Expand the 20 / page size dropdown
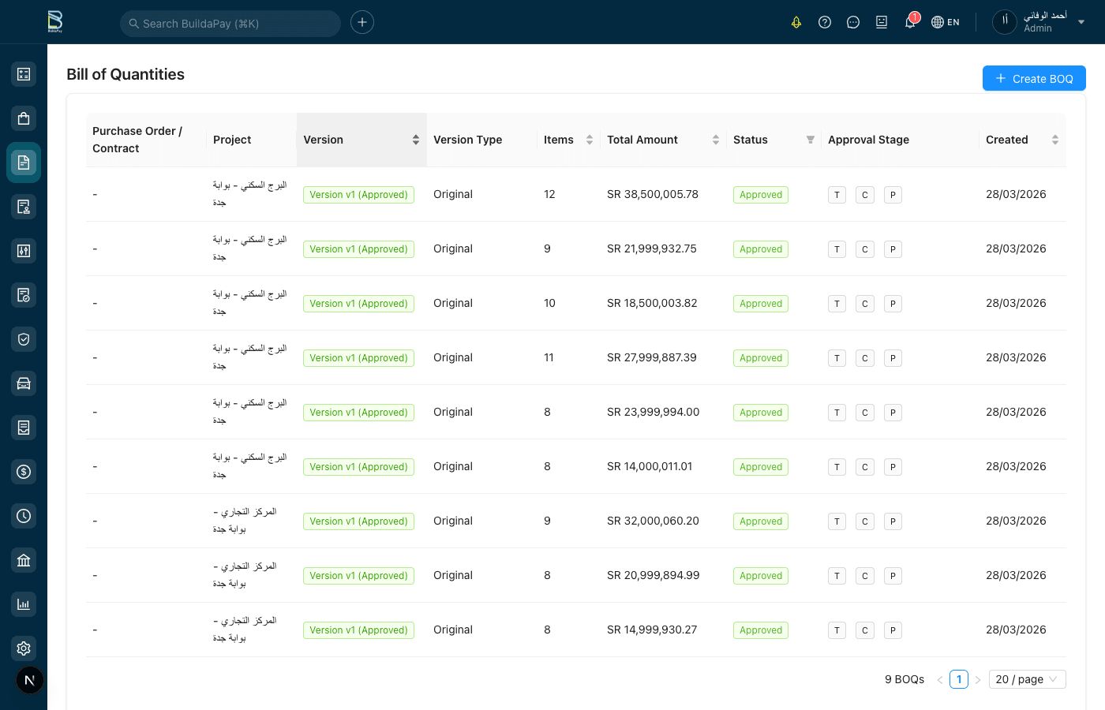Image resolution: width=1105 pixels, height=710 pixels. click(x=1026, y=679)
